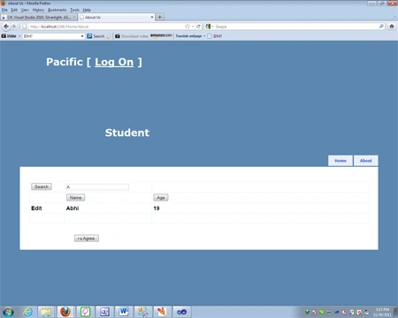The width and height of the screenshot is (398, 318).
Task: Open the Help menu
Action: pos(87,10)
